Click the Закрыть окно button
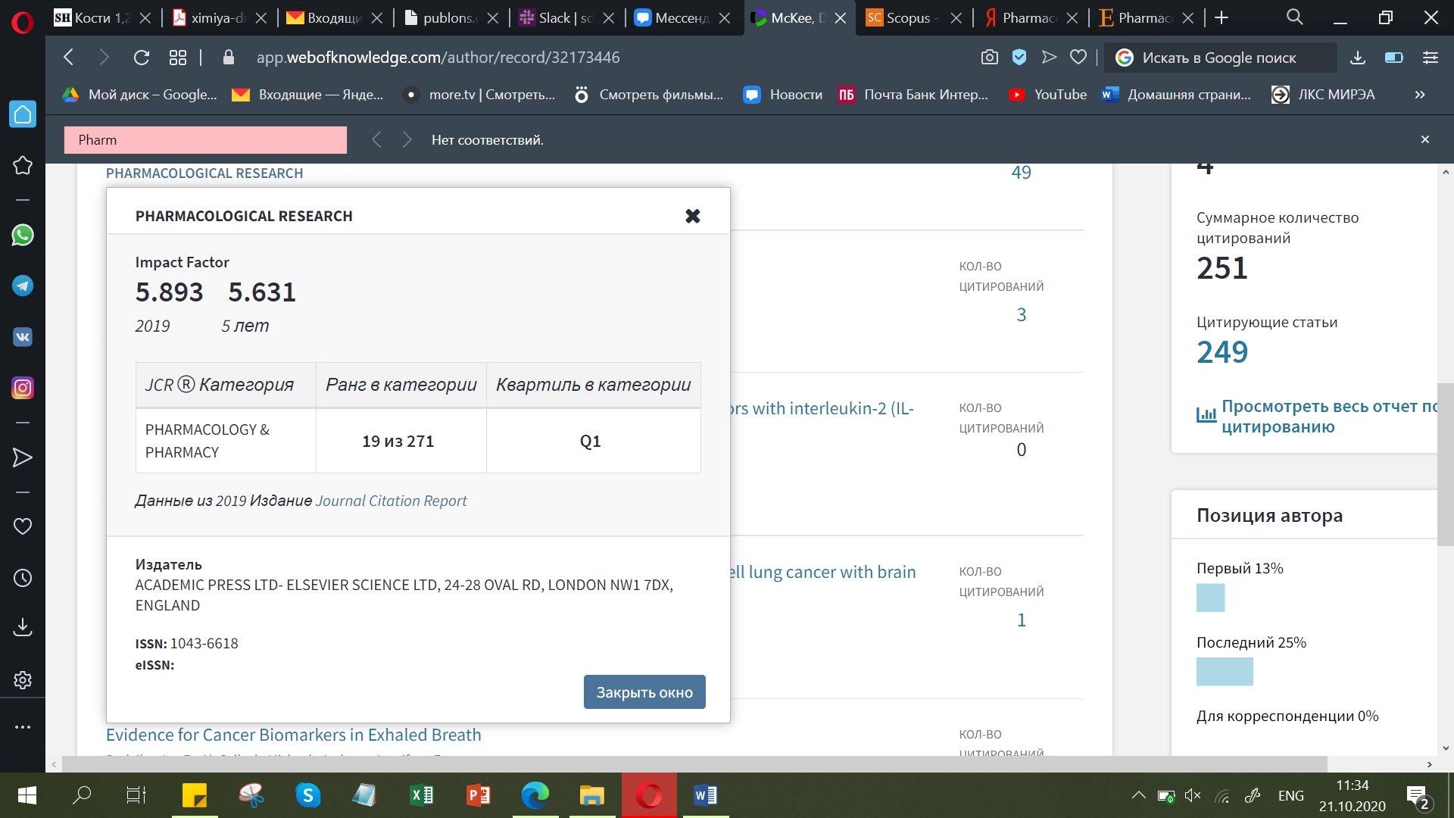The image size is (1454, 818). (x=644, y=692)
